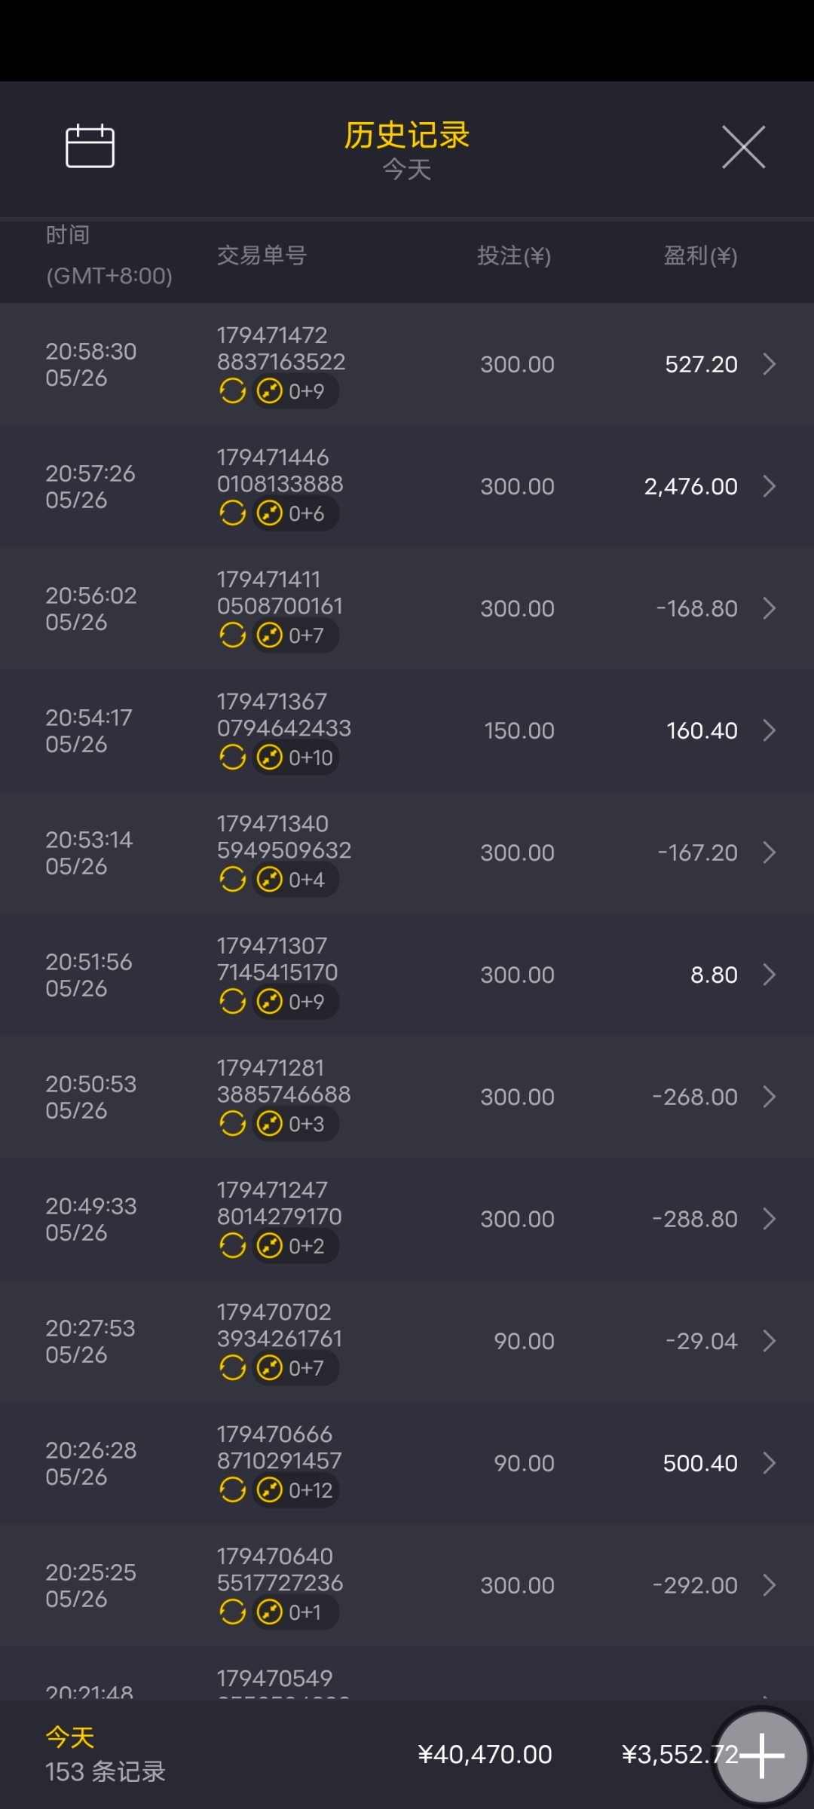Tap the floating plus button
814x1809 pixels.
click(761, 1755)
